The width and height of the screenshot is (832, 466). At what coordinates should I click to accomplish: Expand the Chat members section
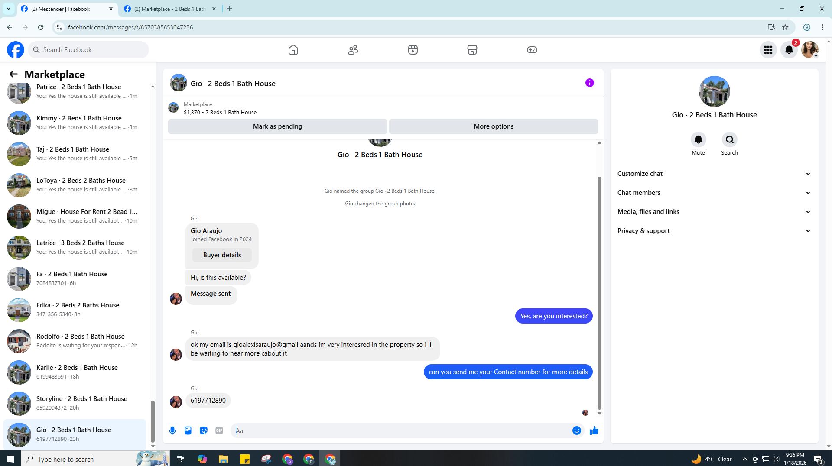tap(714, 193)
